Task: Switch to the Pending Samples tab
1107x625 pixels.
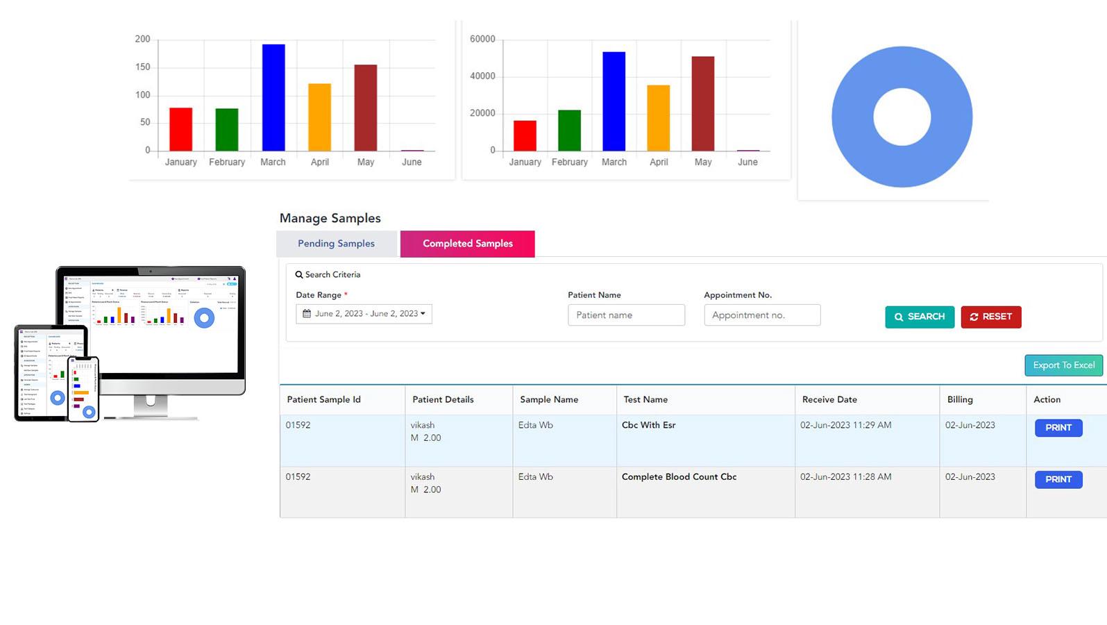Action: click(x=336, y=244)
